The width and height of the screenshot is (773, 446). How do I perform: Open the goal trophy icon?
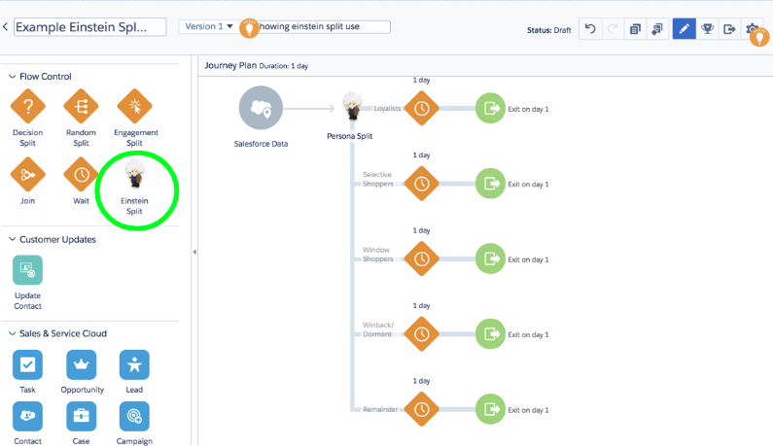tap(708, 29)
